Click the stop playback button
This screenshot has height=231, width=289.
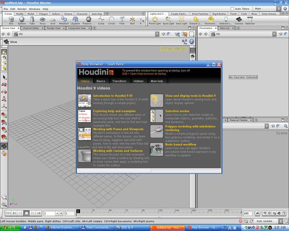click(27, 213)
